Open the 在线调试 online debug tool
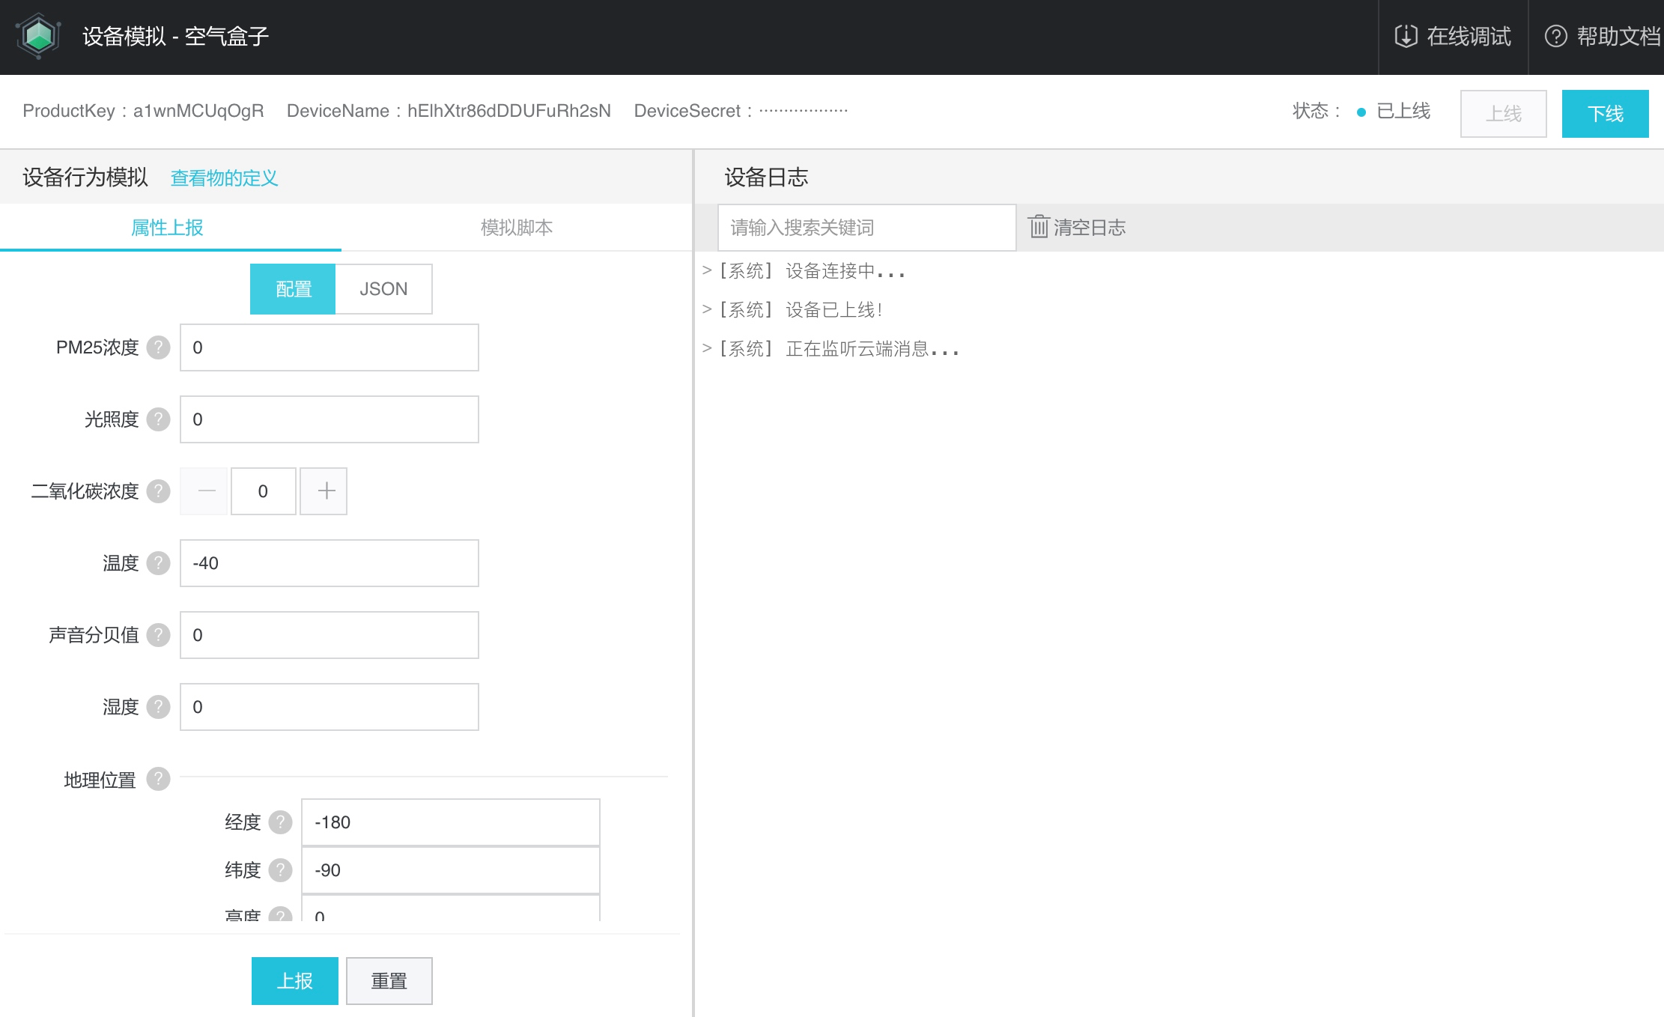 point(1453,36)
